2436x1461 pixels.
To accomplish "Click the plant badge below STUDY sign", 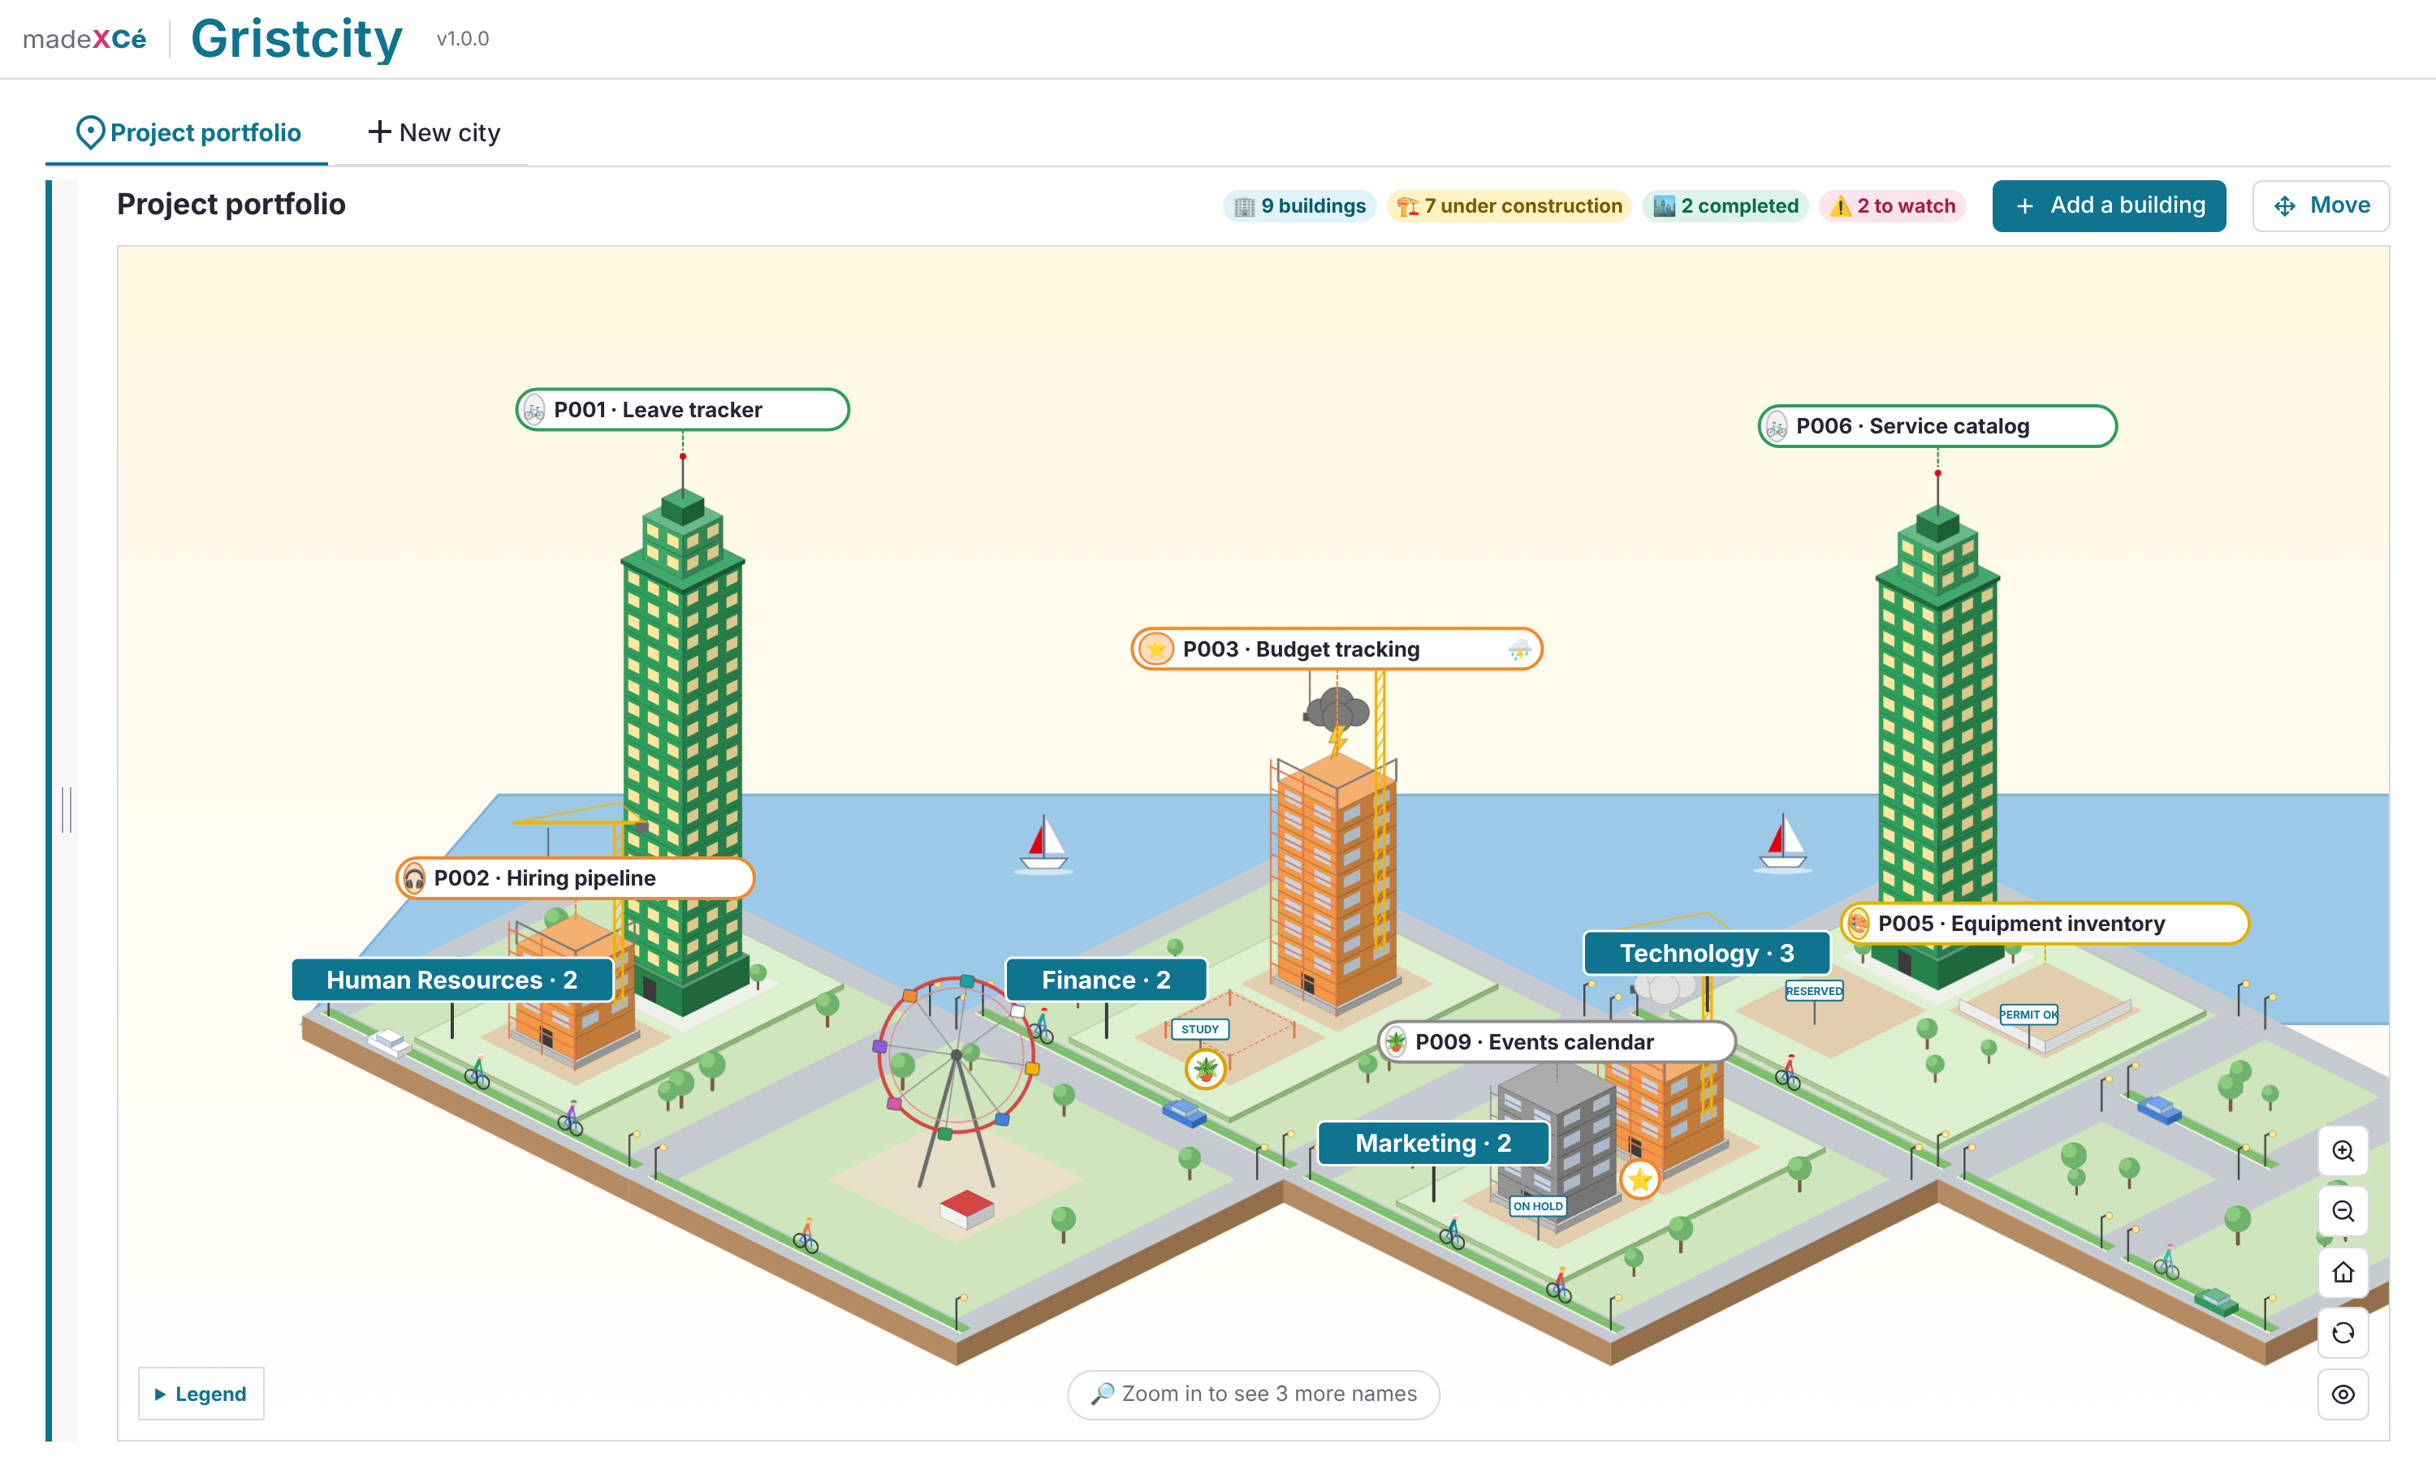I will point(1205,1069).
